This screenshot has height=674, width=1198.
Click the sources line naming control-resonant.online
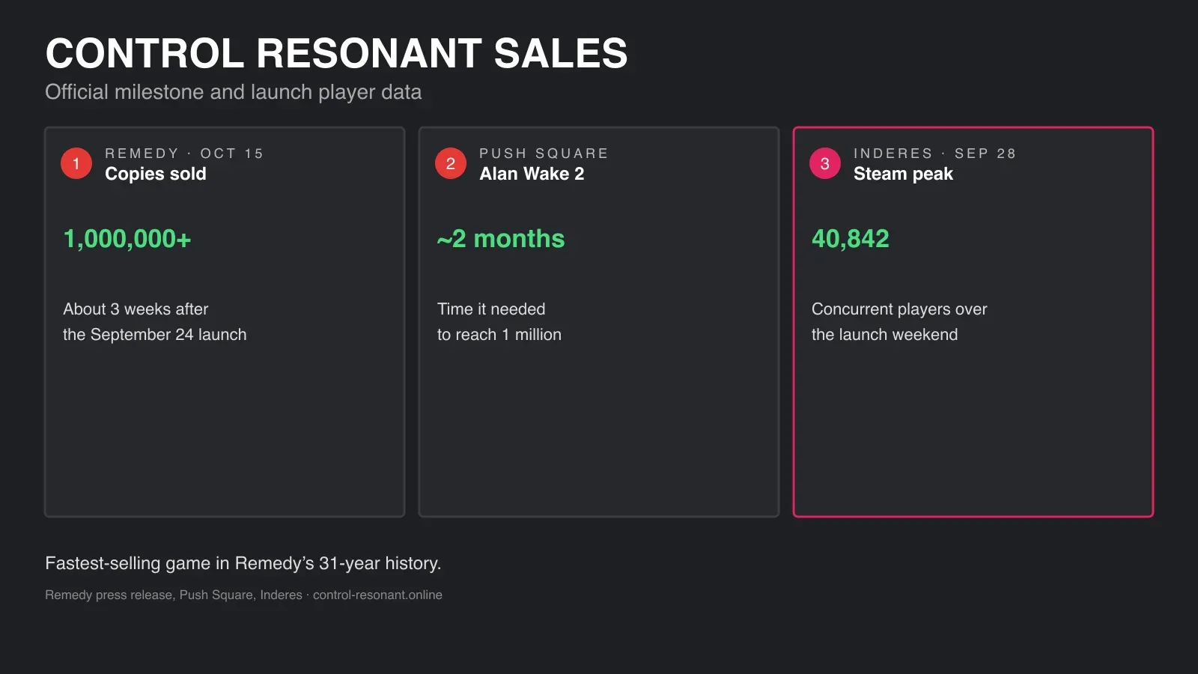[x=243, y=595]
